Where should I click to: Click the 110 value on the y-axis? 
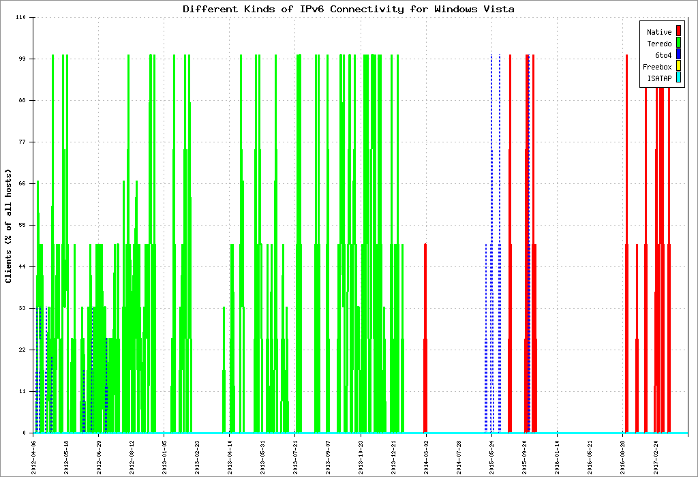point(20,18)
